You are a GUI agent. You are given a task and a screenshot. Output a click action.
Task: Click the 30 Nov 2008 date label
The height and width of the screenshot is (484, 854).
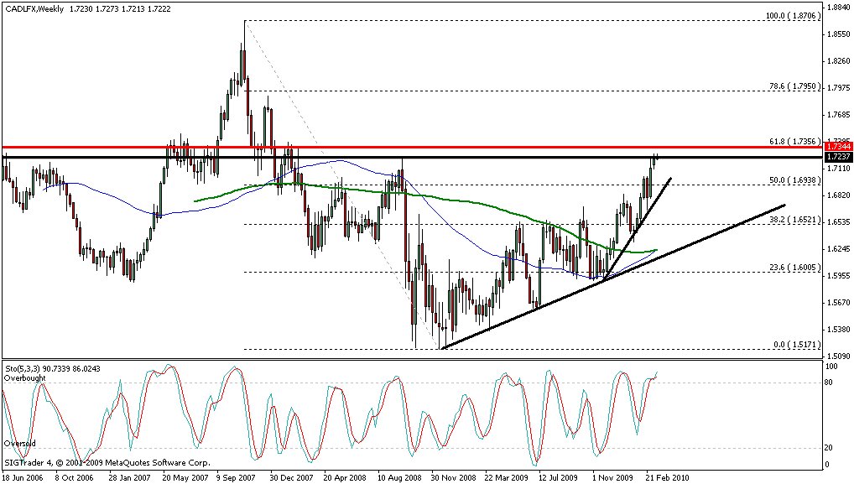click(x=452, y=476)
